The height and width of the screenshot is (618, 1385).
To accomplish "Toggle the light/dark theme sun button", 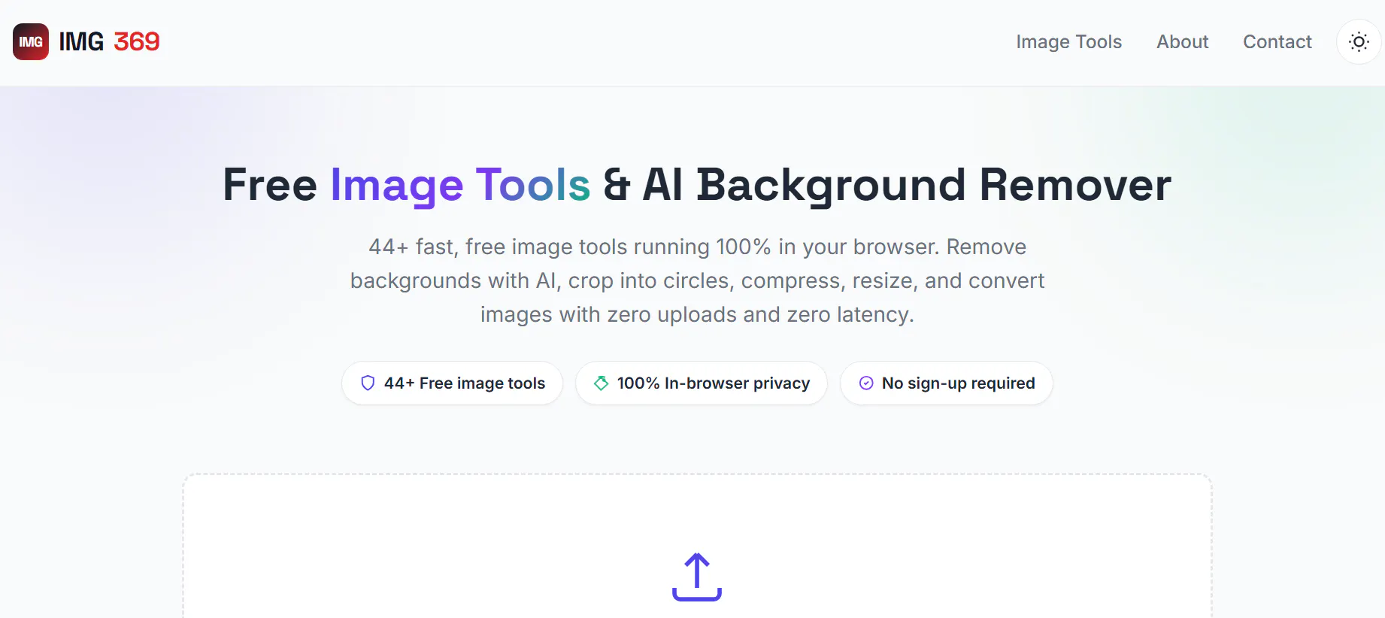I will click(1359, 42).
